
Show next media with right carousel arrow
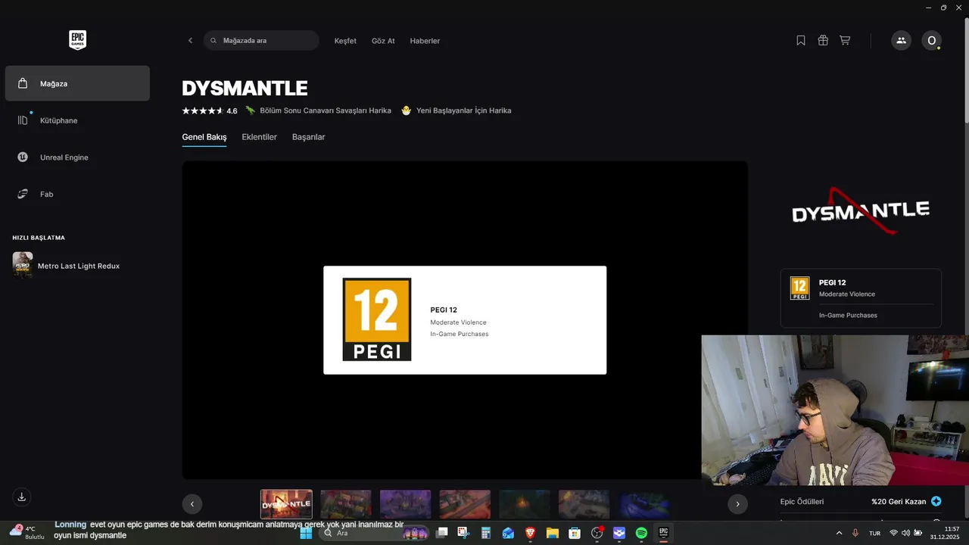tap(737, 504)
